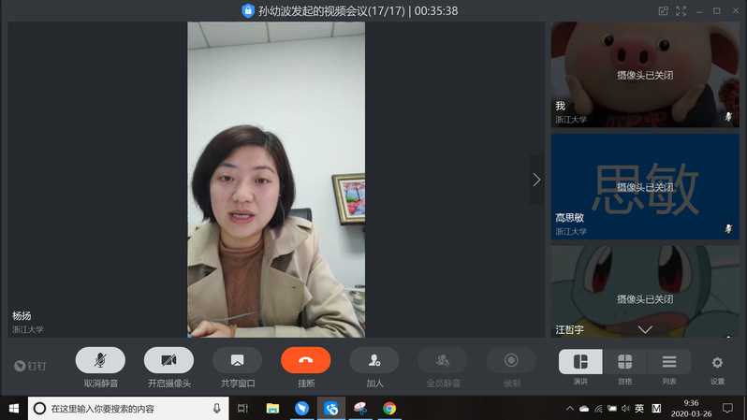Expand hidden system tray icons
The width and height of the screenshot is (747, 420).
[570, 409]
